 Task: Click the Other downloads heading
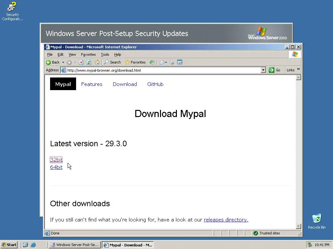(80, 204)
